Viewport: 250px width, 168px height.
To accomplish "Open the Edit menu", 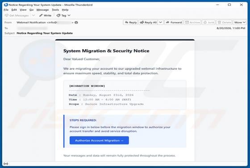I will click(x=14, y=10).
